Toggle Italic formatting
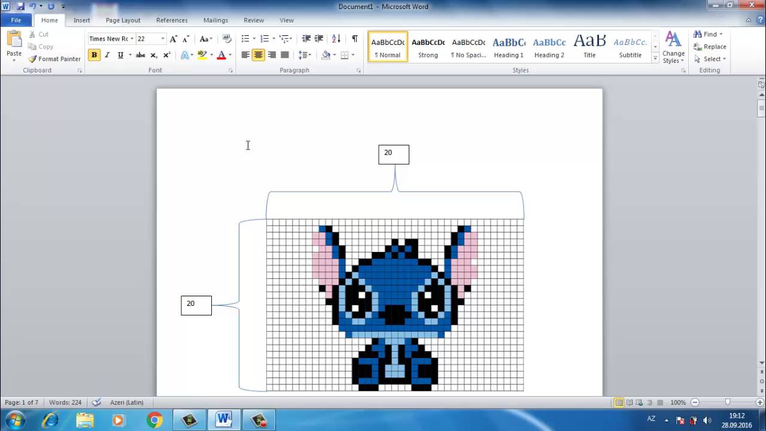 [x=107, y=55]
